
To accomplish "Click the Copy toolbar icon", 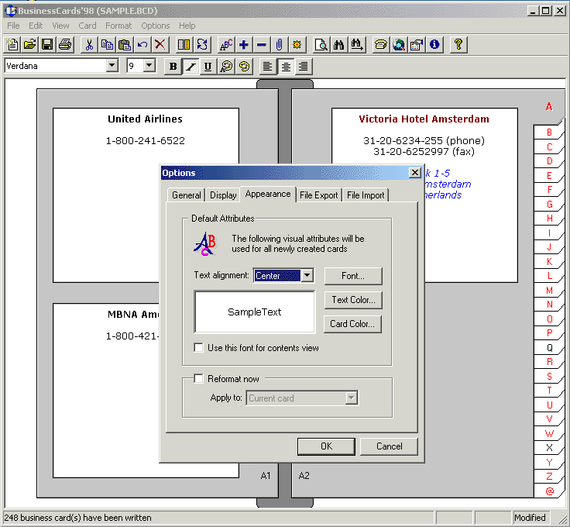I will 107,45.
